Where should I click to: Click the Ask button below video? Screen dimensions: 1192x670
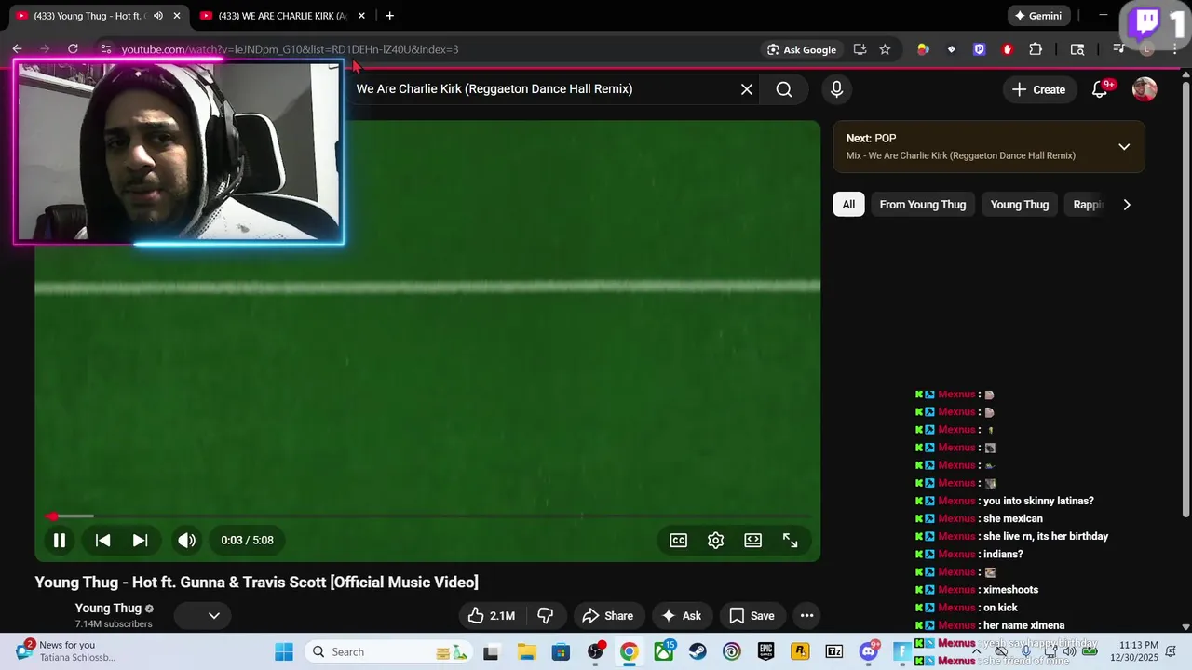(681, 615)
